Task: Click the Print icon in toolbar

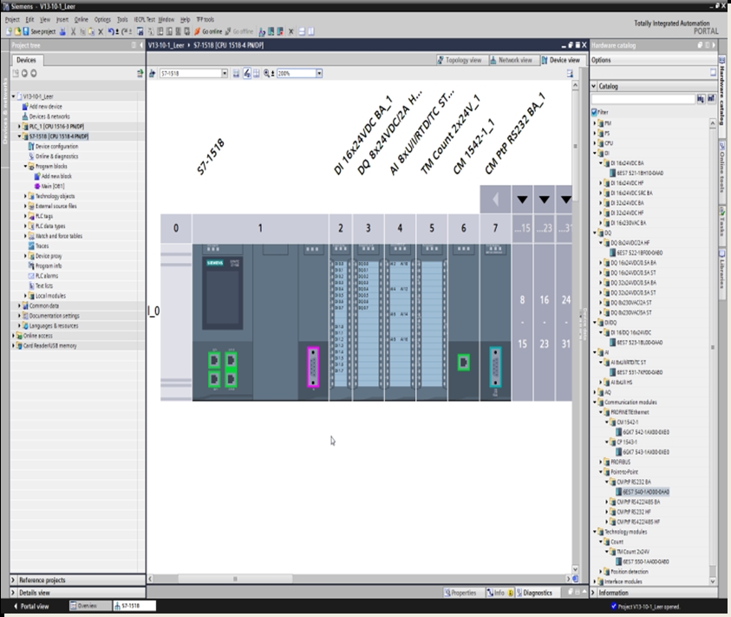Action: pyautogui.click(x=62, y=32)
